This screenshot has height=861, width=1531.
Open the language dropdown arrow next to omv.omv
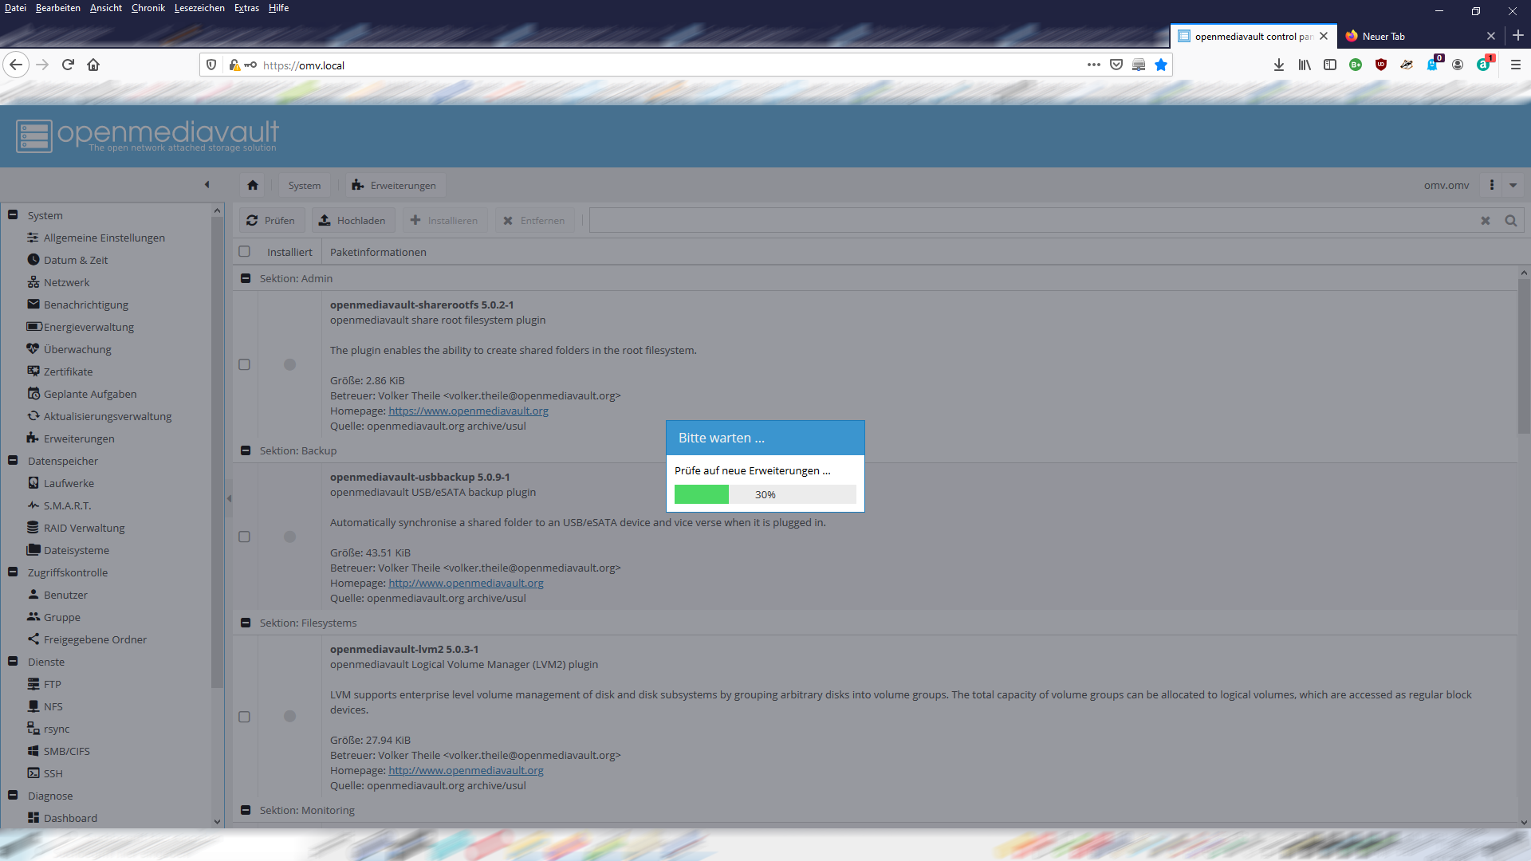click(x=1513, y=185)
